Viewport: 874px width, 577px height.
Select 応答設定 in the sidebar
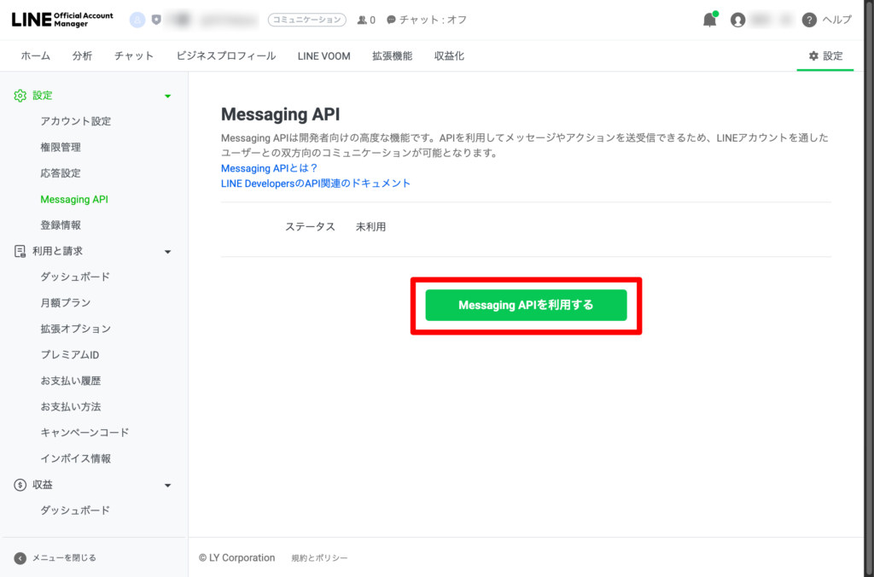click(x=61, y=173)
